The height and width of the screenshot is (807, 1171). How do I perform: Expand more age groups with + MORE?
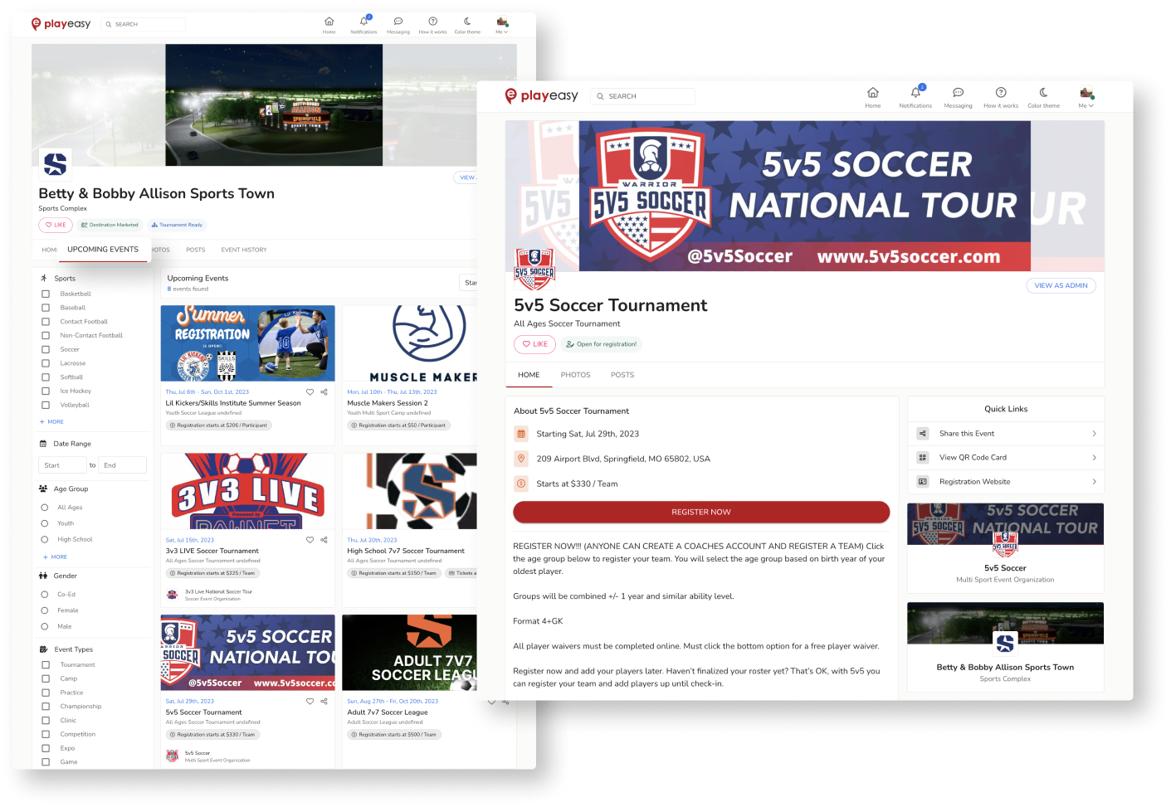pos(55,557)
